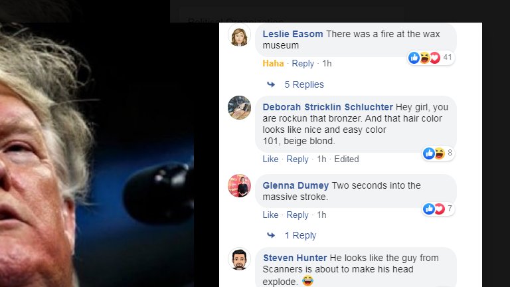View reactions on Leslie Easom's comment

click(430, 58)
